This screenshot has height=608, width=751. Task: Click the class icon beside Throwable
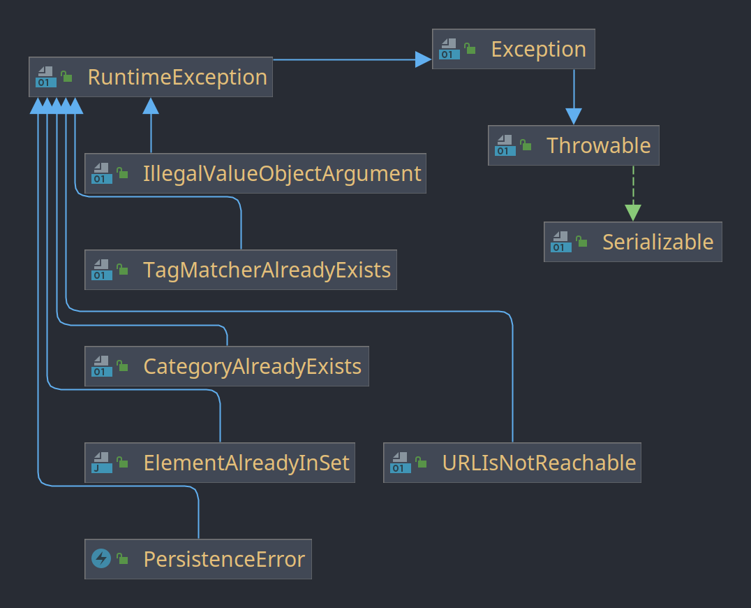coord(505,146)
